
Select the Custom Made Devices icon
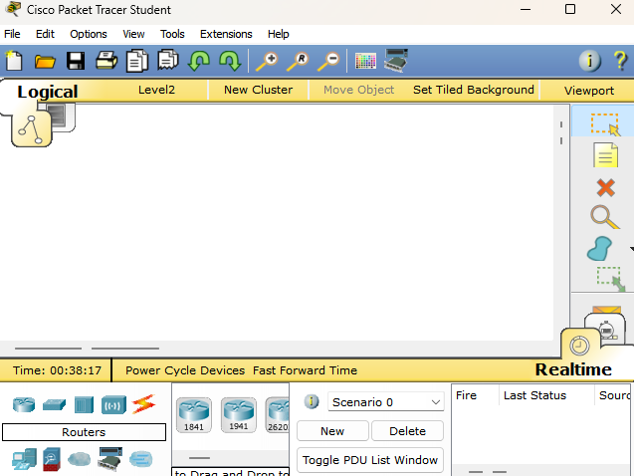pos(109,459)
